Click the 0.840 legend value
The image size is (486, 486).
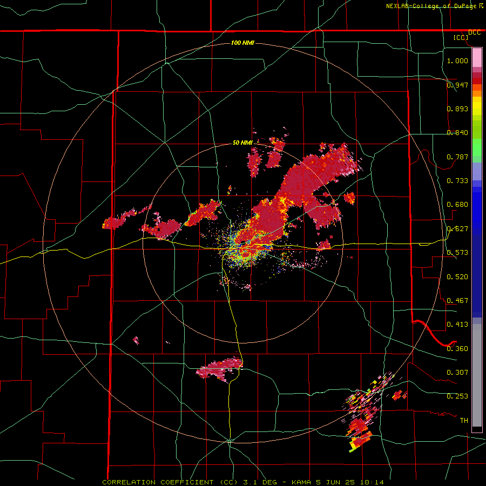[x=457, y=132]
